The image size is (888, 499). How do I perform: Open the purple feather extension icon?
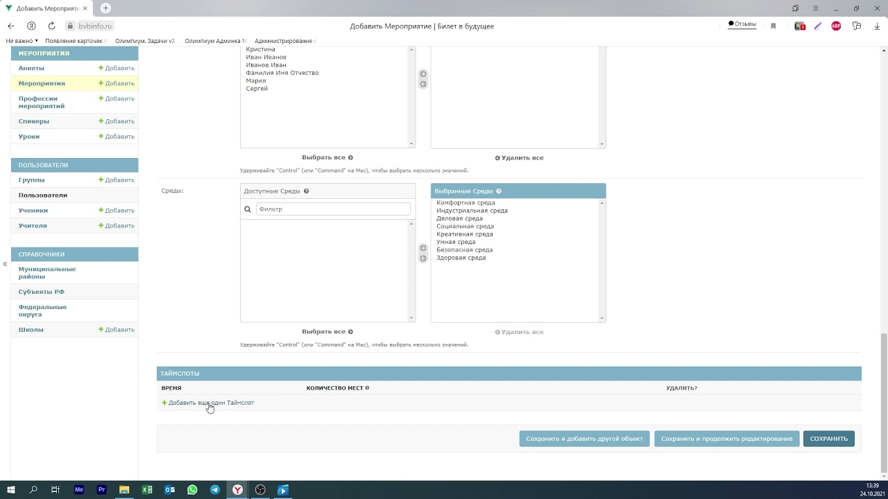coord(818,26)
